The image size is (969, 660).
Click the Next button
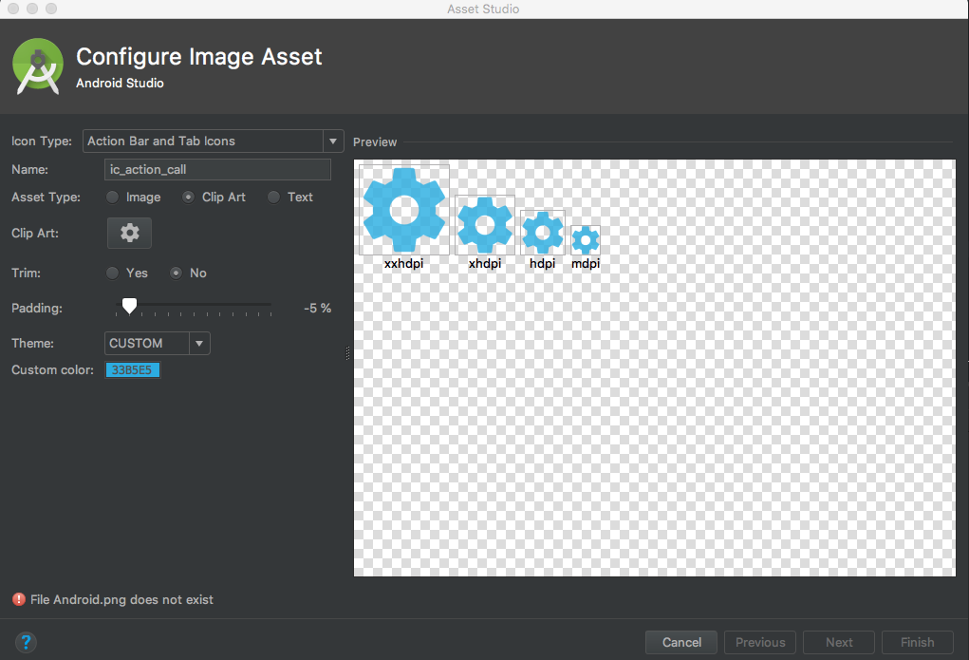click(x=839, y=642)
